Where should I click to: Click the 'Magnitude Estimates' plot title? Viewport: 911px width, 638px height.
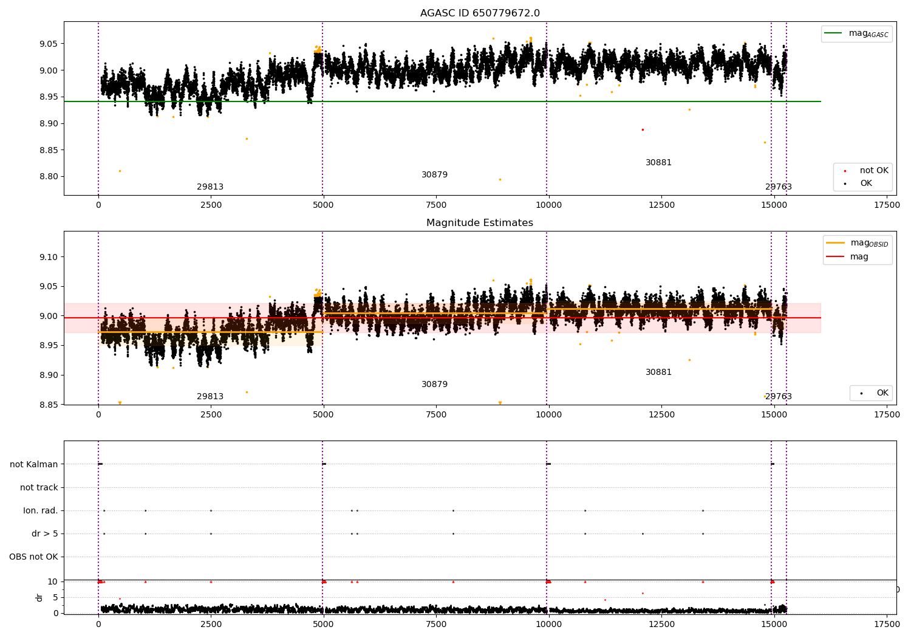(x=480, y=223)
